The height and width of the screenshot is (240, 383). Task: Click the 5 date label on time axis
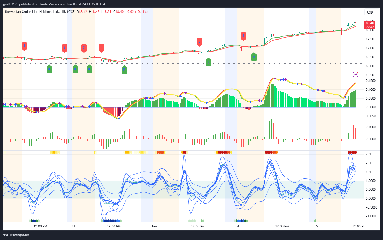click(x=317, y=226)
